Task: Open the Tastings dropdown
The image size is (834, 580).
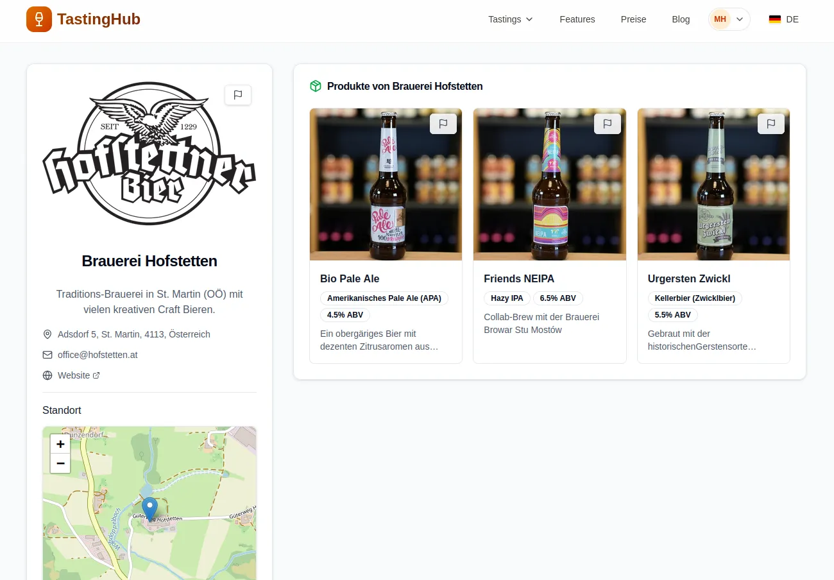Action: click(x=511, y=19)
